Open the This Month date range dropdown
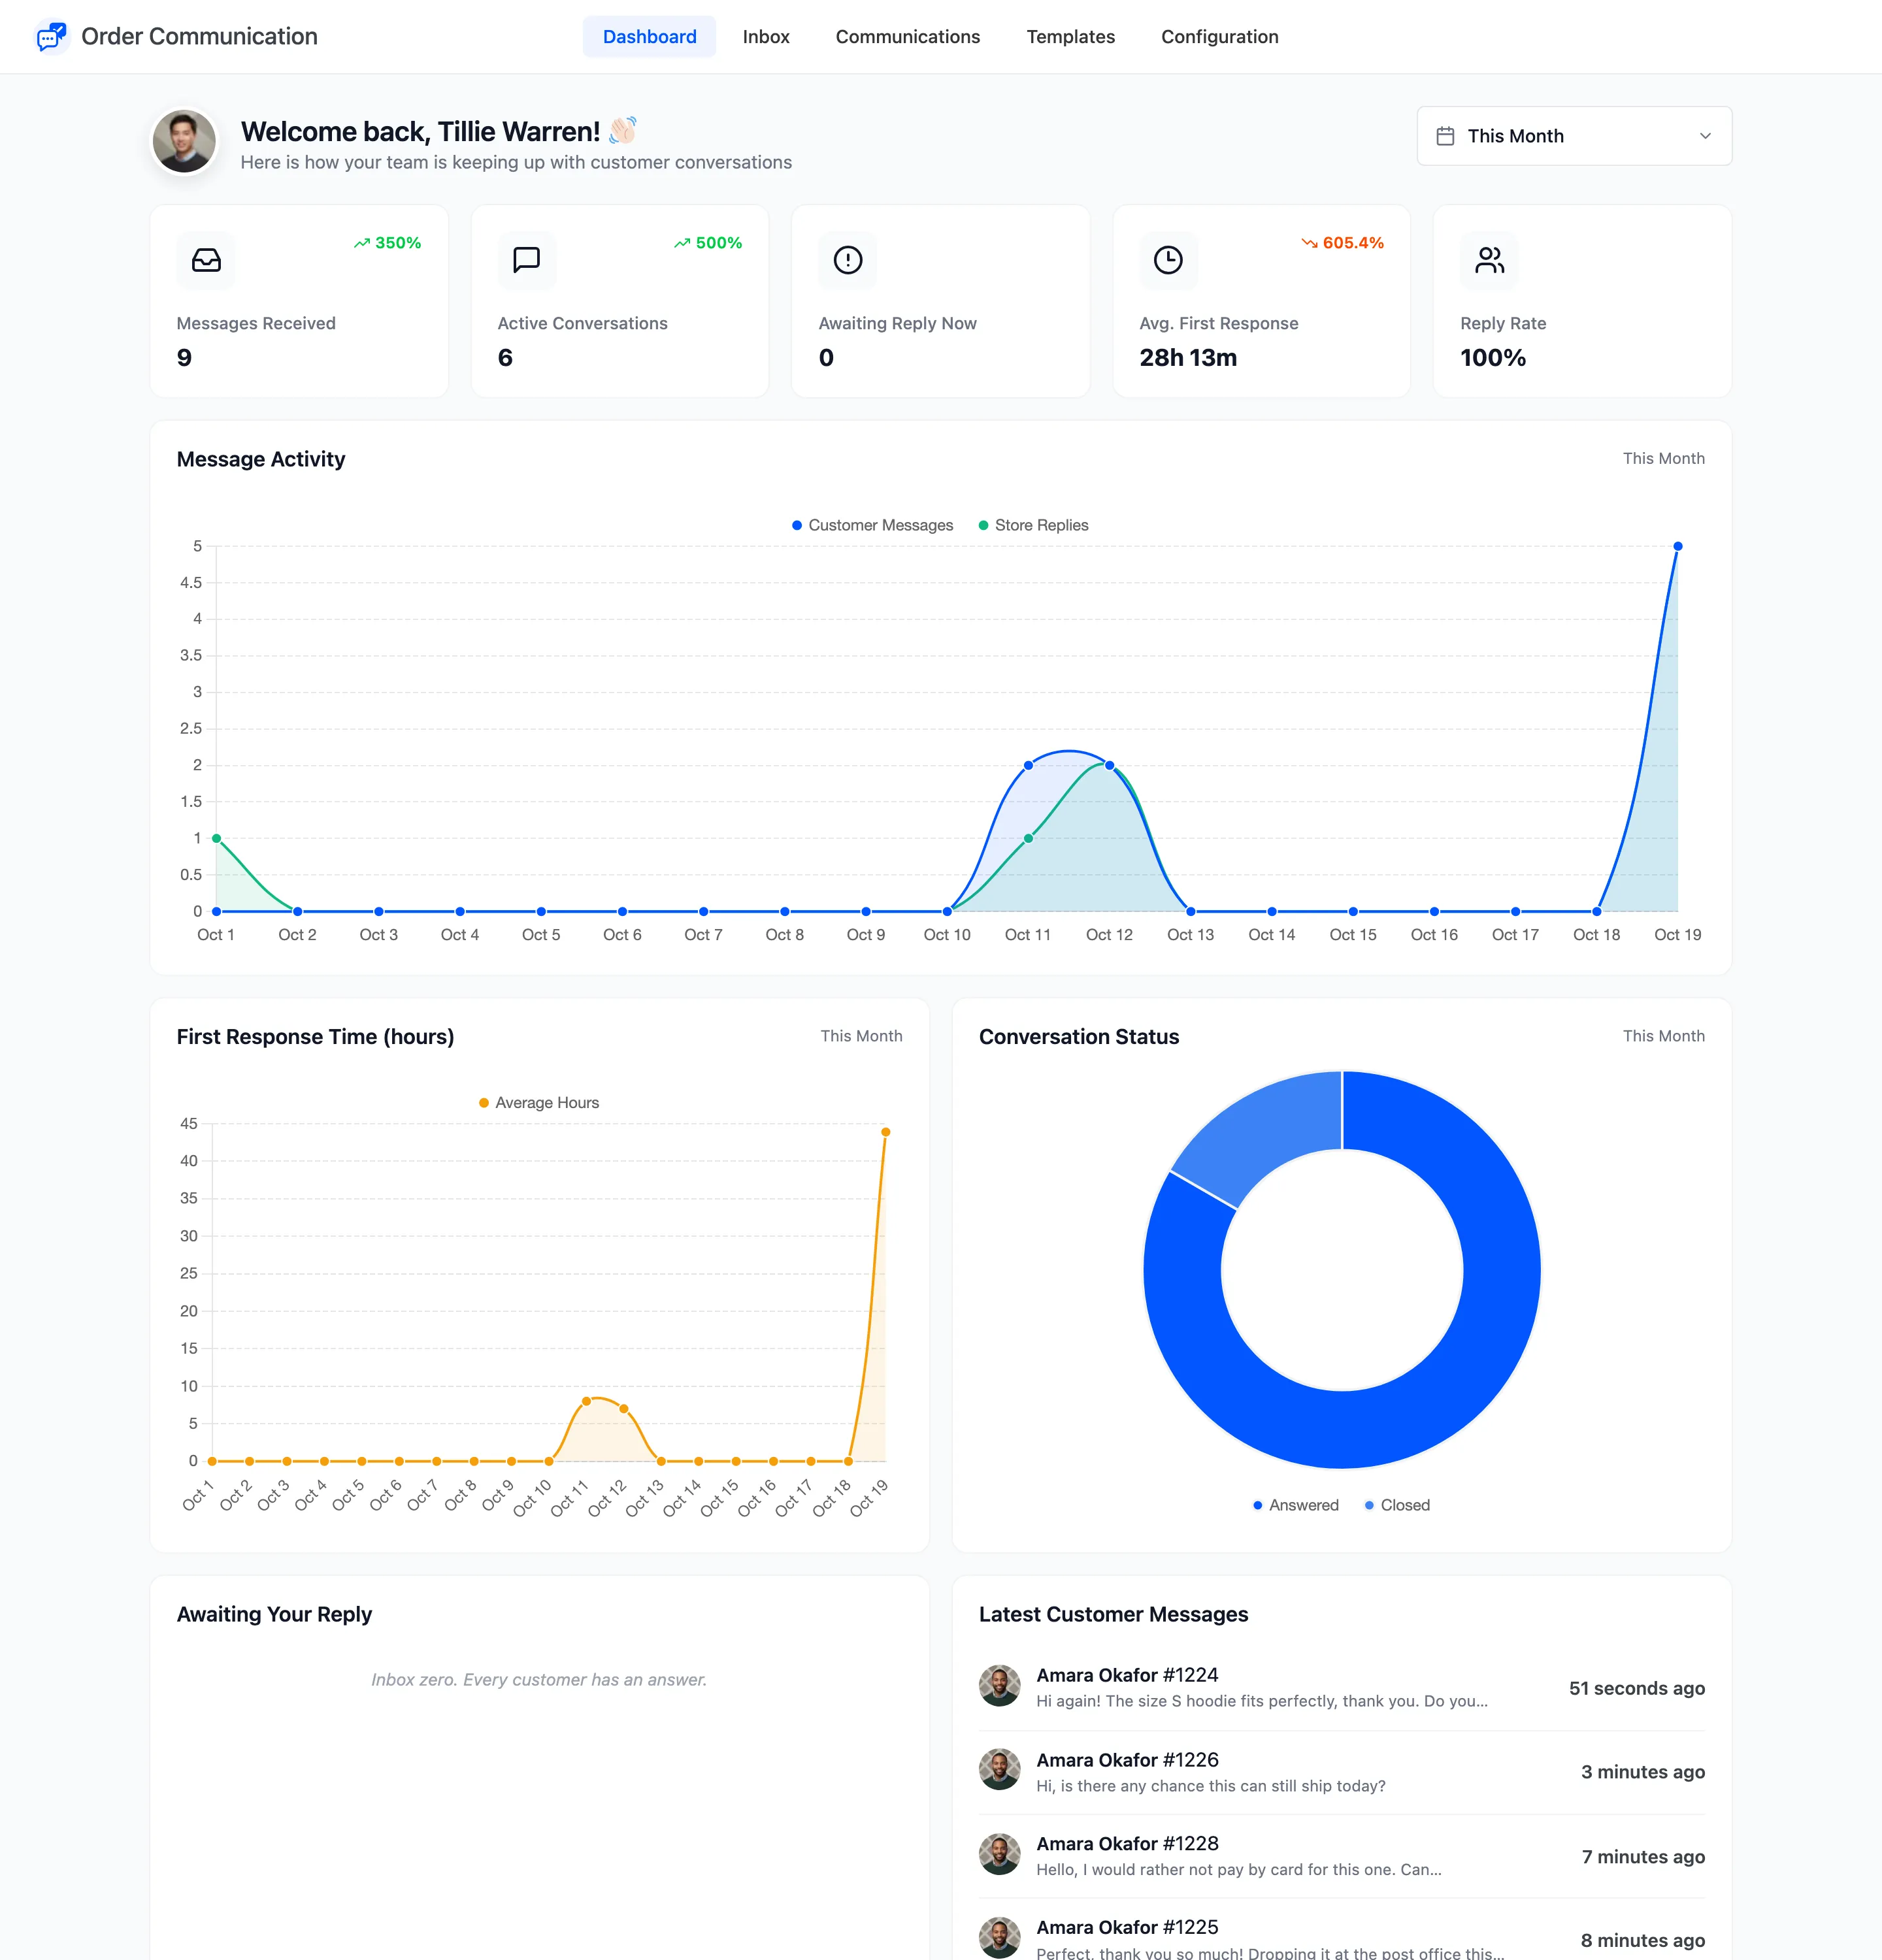The image size is (1882, 1960). coord(1574,136)
